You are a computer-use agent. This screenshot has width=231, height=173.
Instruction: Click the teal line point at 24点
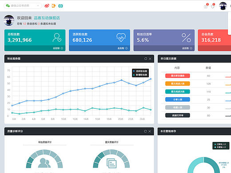tap(143, 108)
